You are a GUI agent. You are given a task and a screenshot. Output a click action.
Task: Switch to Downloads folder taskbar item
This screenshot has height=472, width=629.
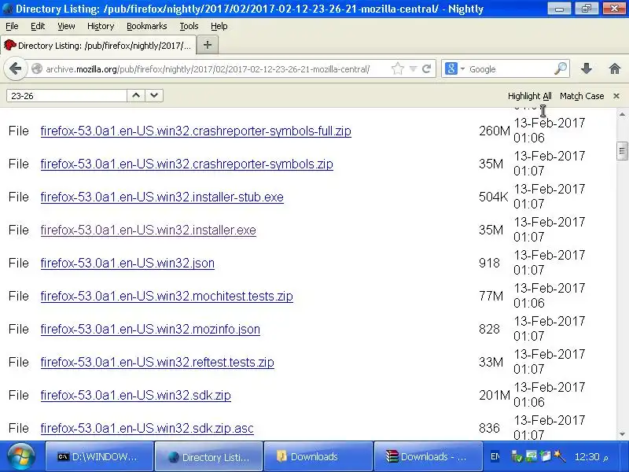(x=318, y=457)
